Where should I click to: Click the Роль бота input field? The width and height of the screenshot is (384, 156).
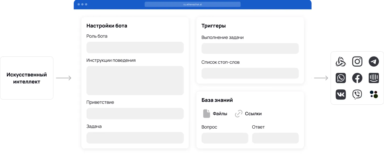(135, 48)
